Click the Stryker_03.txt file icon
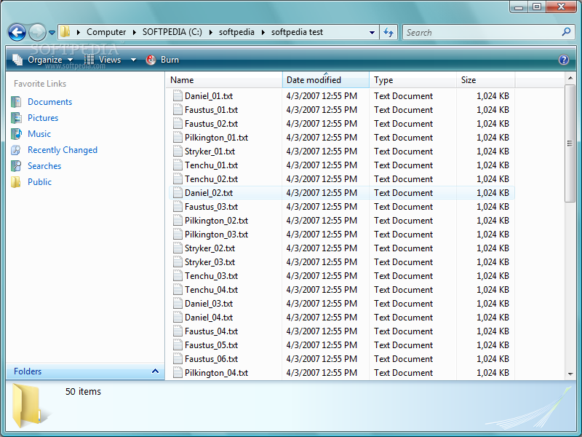The width and height of the screenshot is (582, 437). click(x=178, y=262)
